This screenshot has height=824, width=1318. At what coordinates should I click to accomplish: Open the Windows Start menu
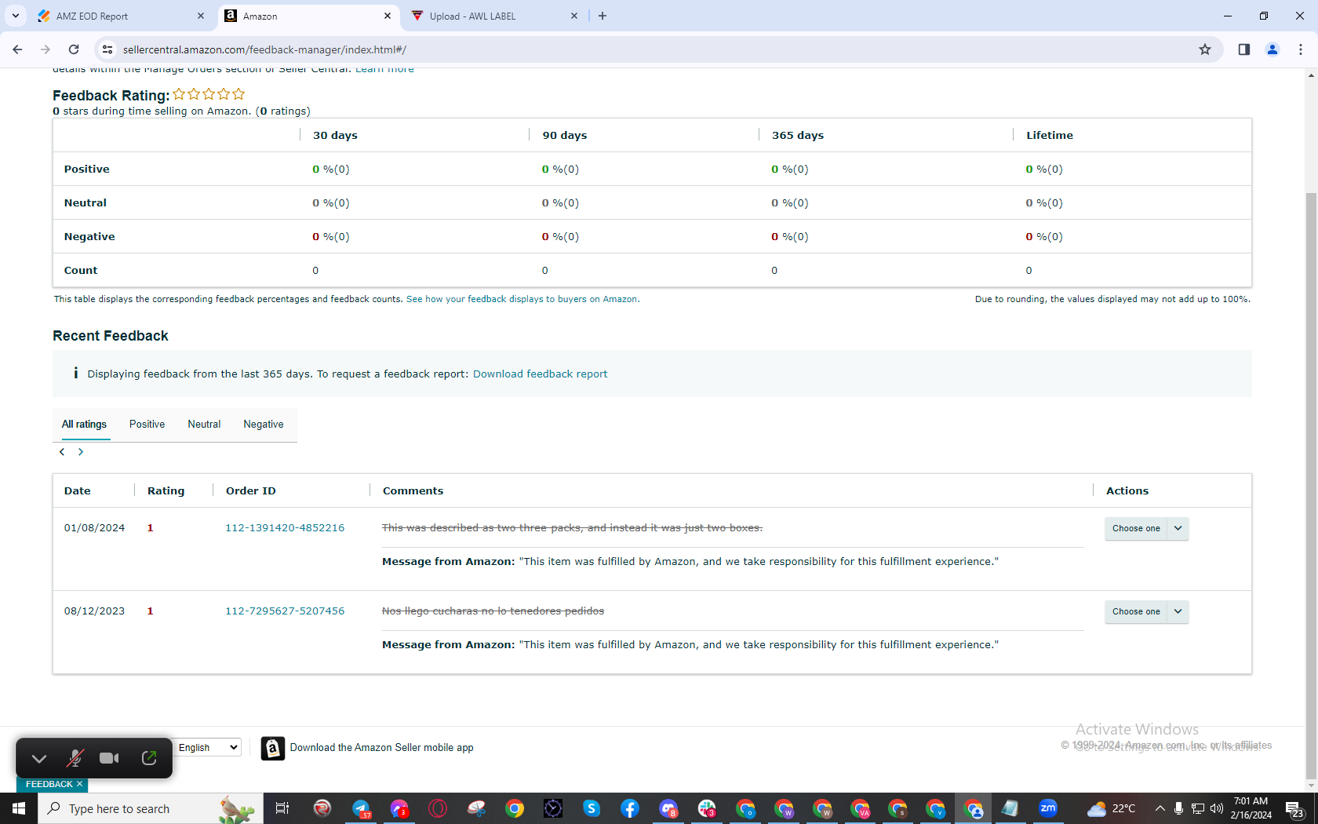19,808
